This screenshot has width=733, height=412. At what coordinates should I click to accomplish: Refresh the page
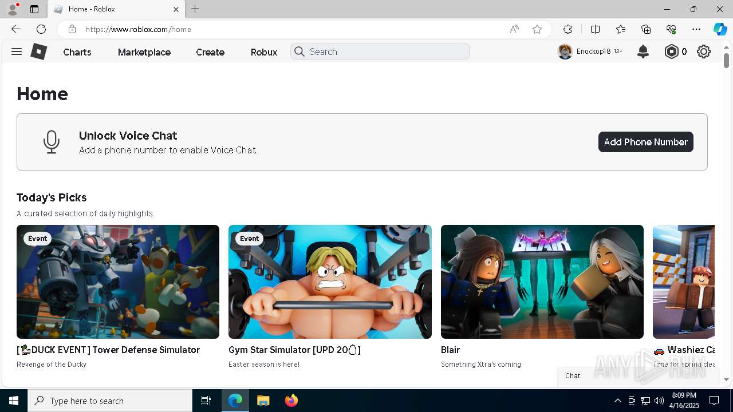(41, 29)
